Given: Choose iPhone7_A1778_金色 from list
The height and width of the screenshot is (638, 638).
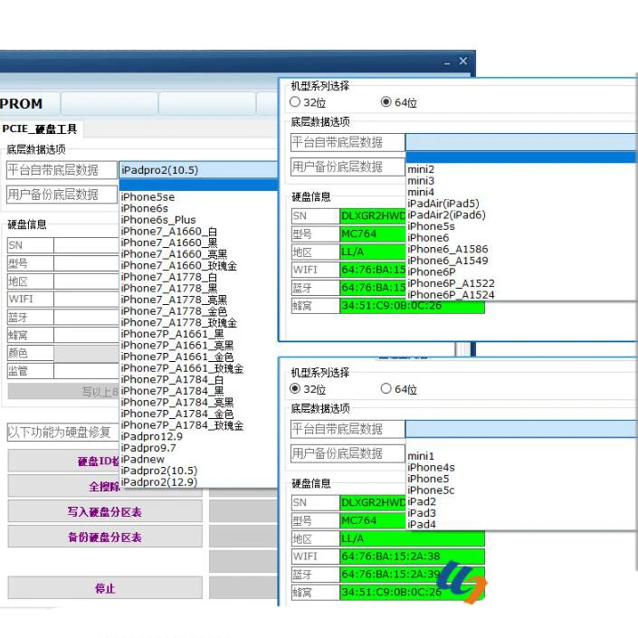Looking at the screenshot, I should coord(174,311).
